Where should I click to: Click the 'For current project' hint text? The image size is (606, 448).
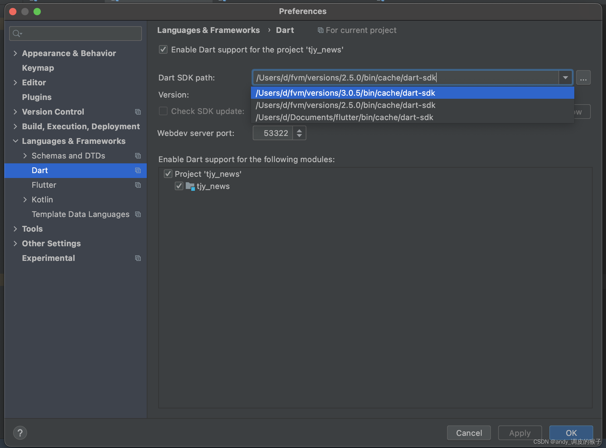[x=361, y=30]
